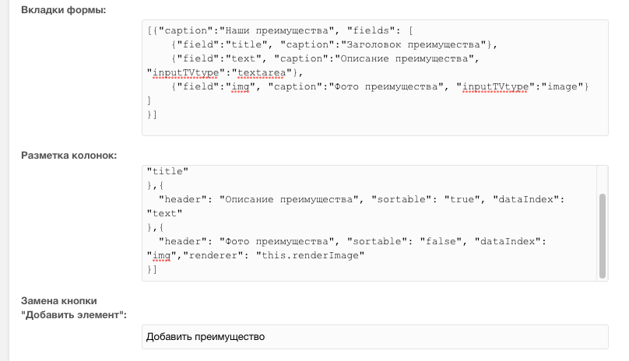
Task: Click the "false" sortable value in column markup
Action: (x=441, y=241)
